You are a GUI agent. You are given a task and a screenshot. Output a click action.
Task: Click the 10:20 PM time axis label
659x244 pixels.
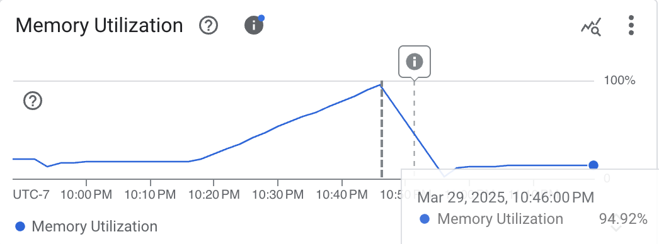pyautogui.click(x=214, y=195)
